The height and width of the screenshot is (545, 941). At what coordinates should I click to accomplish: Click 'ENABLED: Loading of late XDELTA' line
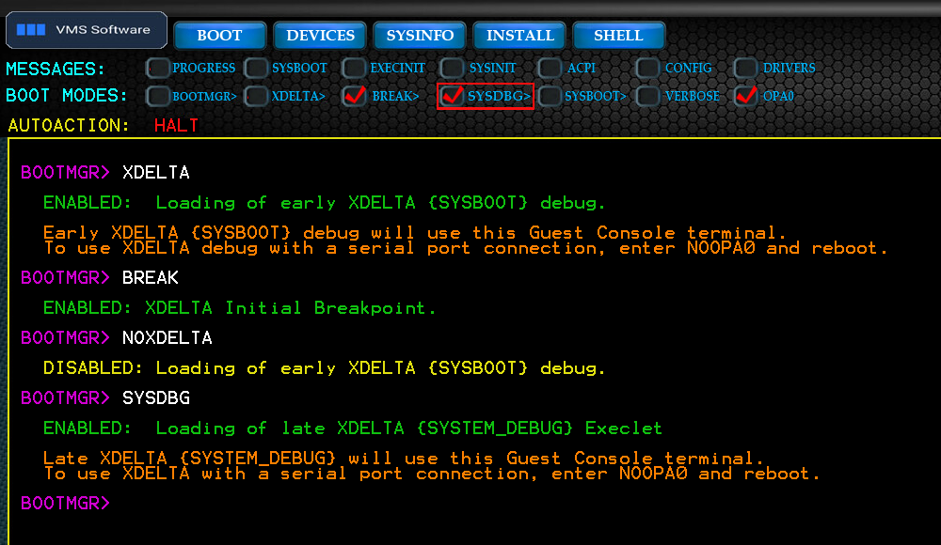point(352,428)
